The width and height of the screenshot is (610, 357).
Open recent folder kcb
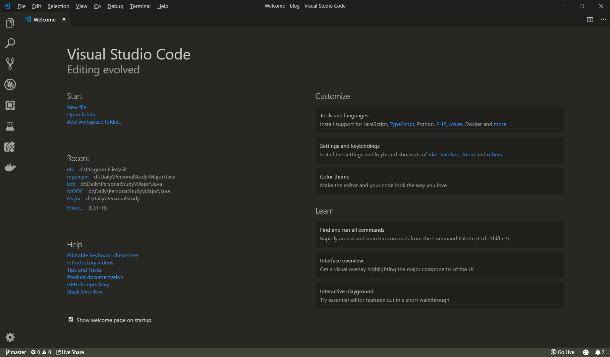click(71, 184)
